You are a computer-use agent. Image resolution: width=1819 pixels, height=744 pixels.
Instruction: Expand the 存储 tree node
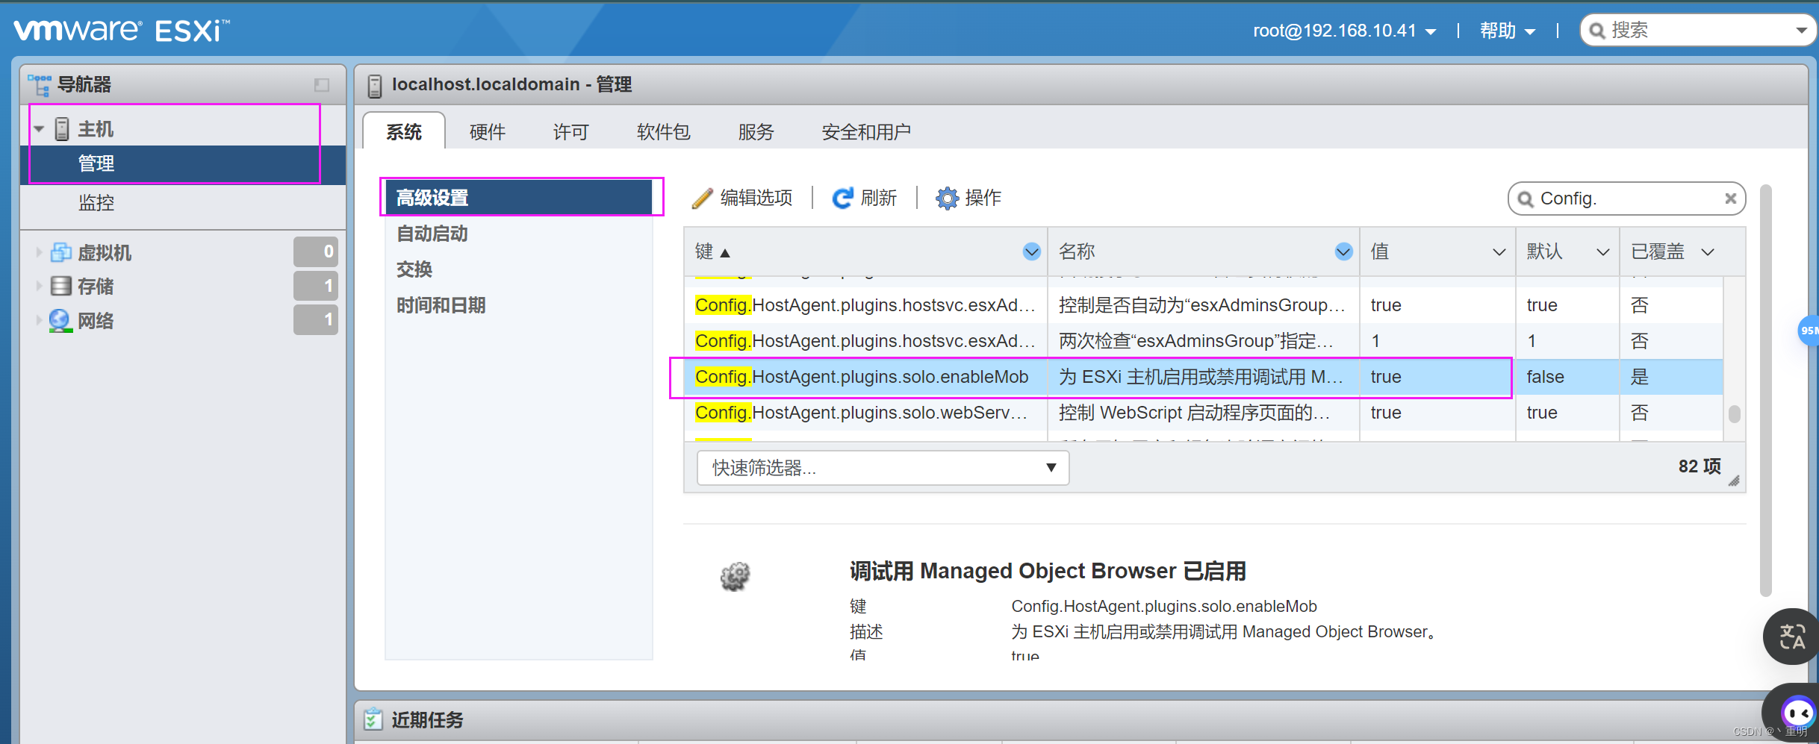click(x=39, y=286)
